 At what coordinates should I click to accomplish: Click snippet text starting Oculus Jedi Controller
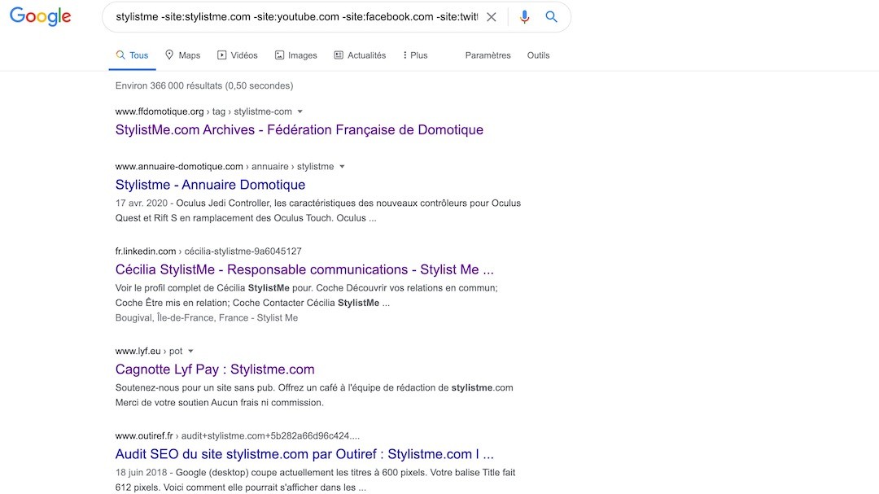coord(318,210)
